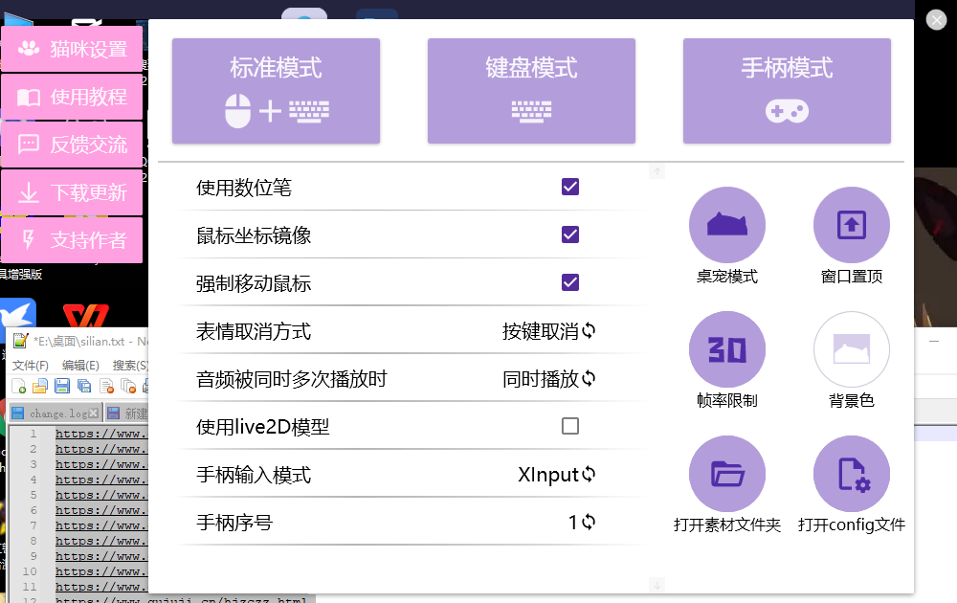Click close file icon in Notepad++ toolbar
The image size is (957, 603).
tap(107, 386)
